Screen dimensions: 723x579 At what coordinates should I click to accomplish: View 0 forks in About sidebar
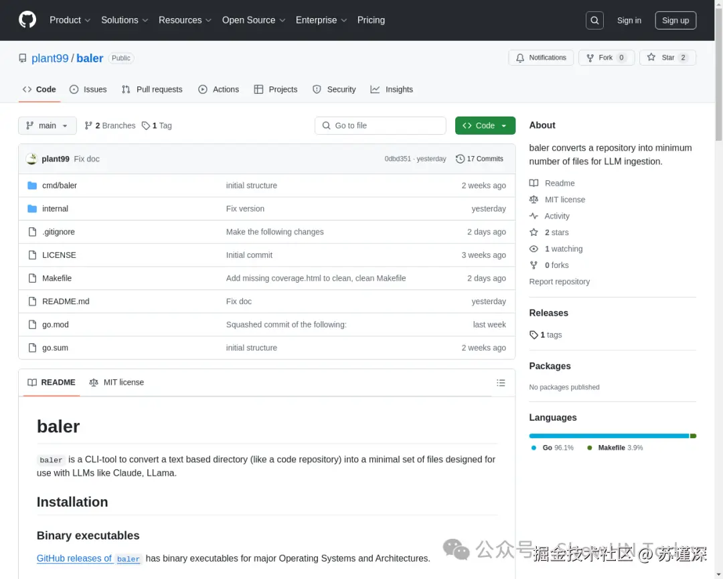(x=549, y=265)
